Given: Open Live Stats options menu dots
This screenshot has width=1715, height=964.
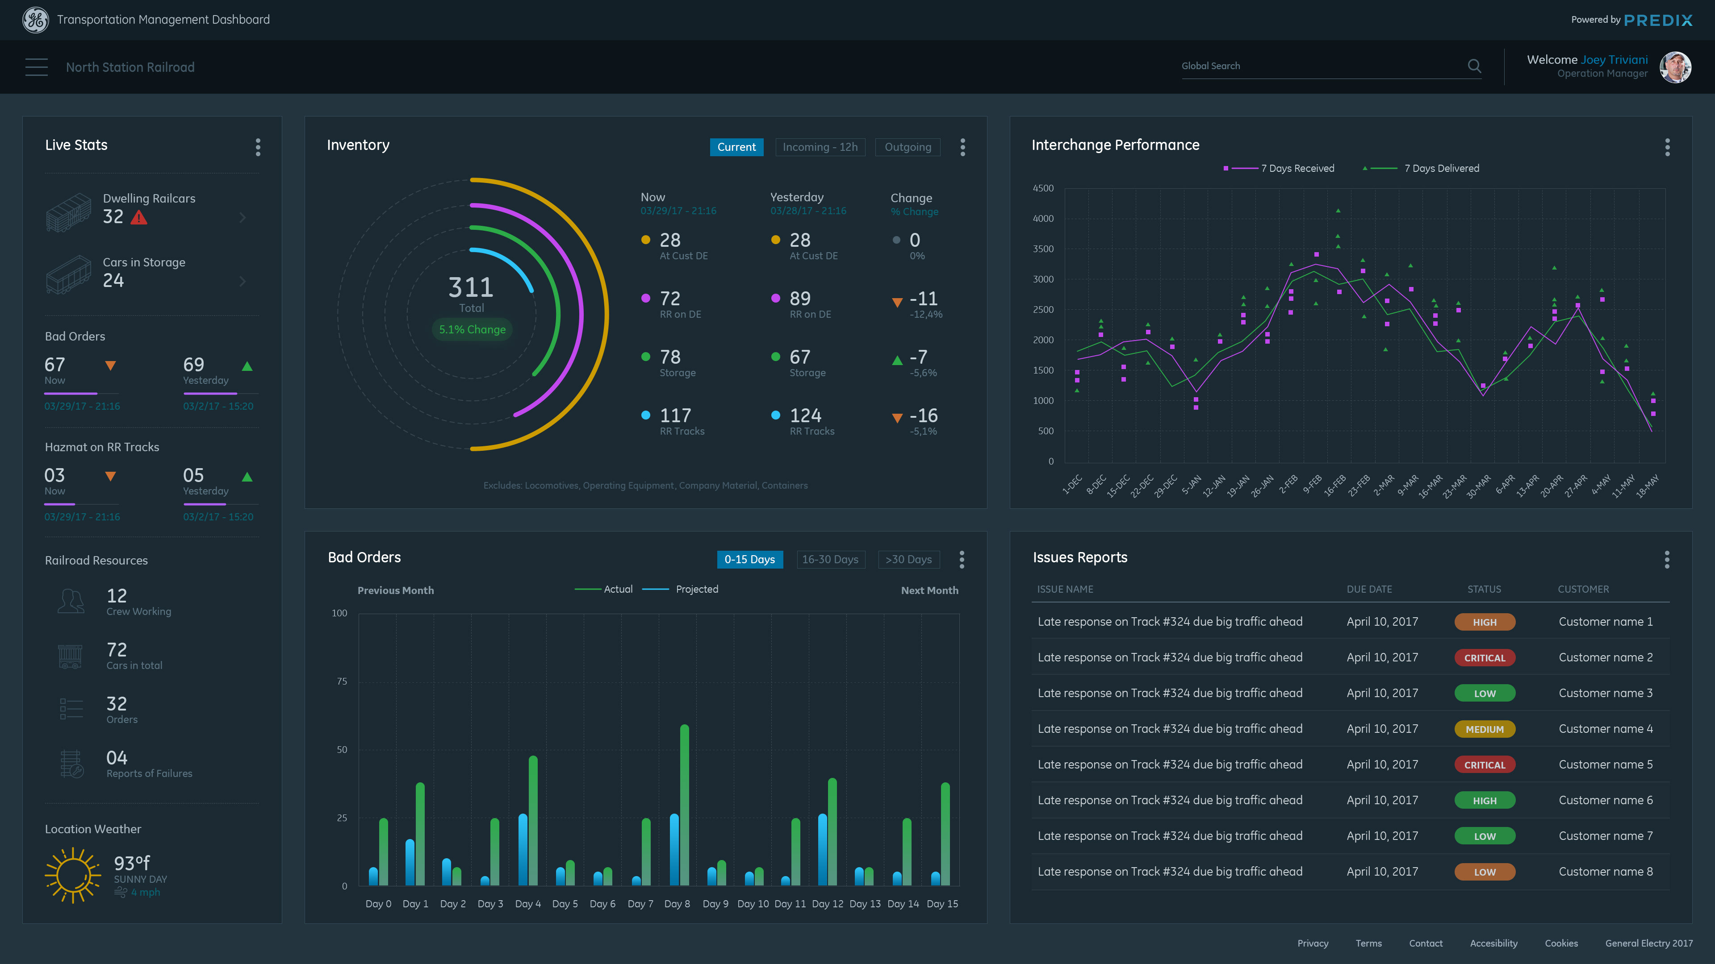Looking at the screenshot, I should 258,147.
